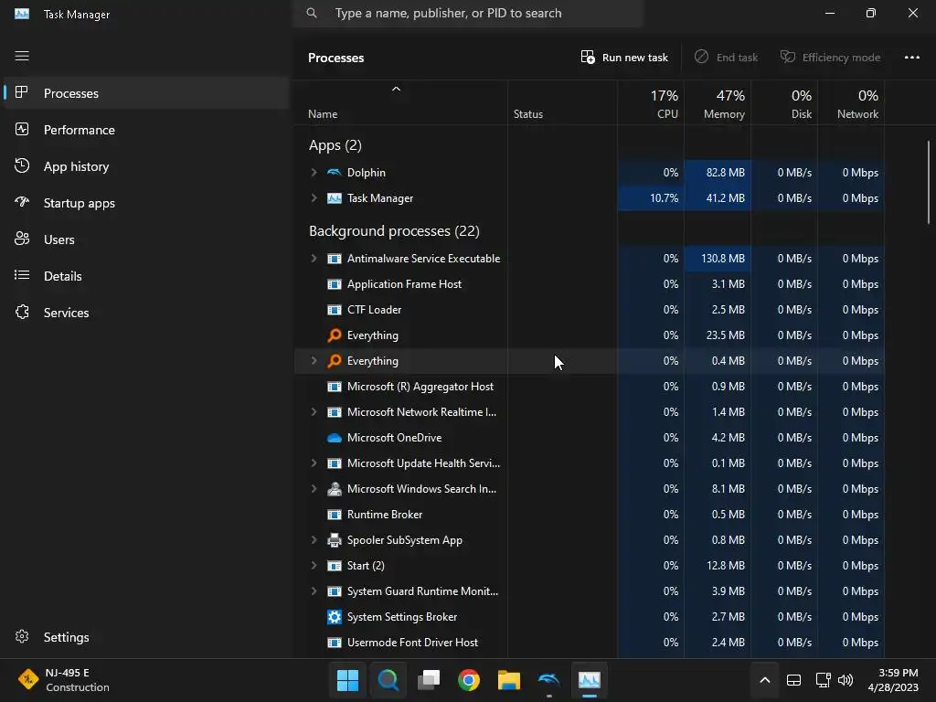This screenshot has height=702, width=936.
Task: Show hidden system tray icons
Action: [765, 680]
